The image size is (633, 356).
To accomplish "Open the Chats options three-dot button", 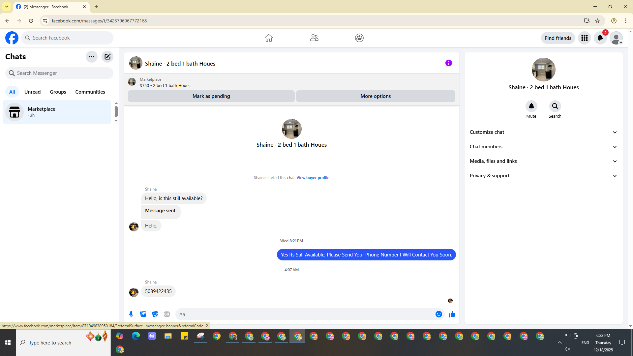I will point(92,57).
